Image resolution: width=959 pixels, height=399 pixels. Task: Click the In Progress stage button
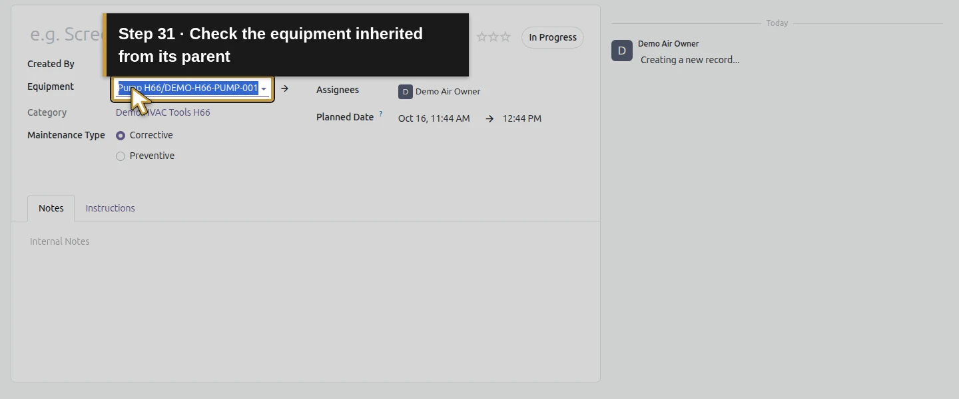[x=553, y=37]
